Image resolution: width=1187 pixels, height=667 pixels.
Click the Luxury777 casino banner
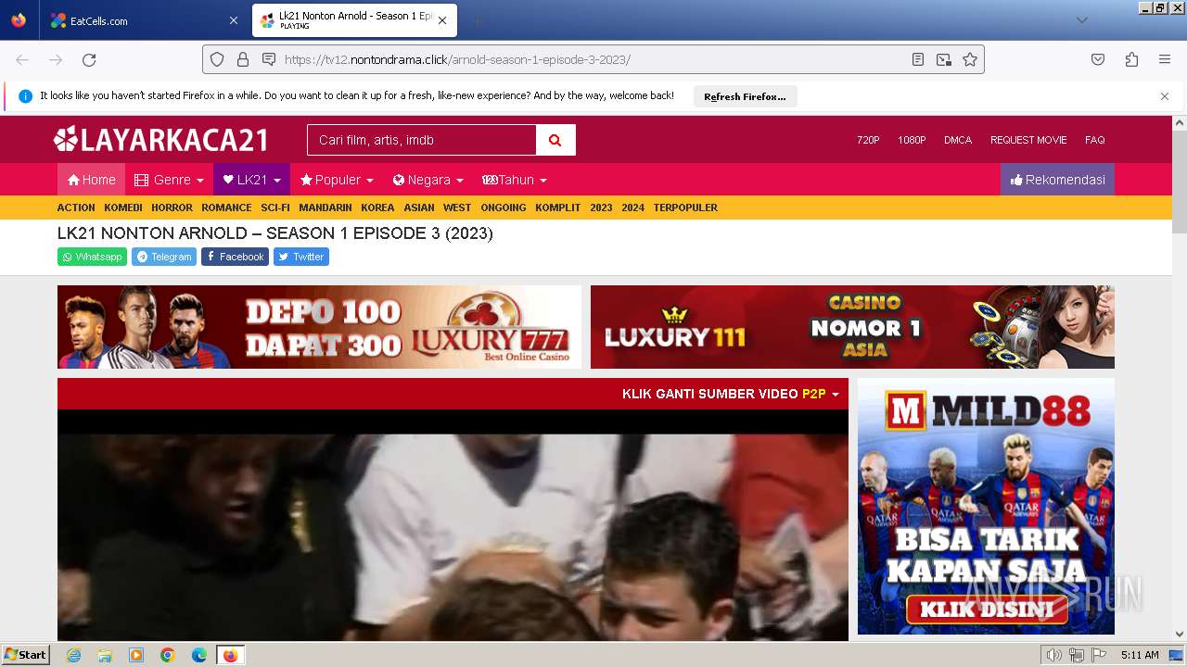[x=319, y=327]
